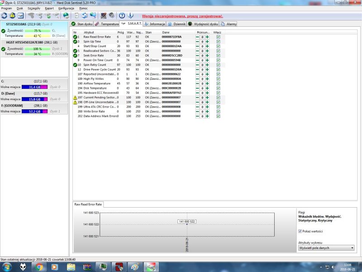The width and height of the screenshot is (362, 272).
Task: Switch to the Alarmy tab
Action: point(229,24)
